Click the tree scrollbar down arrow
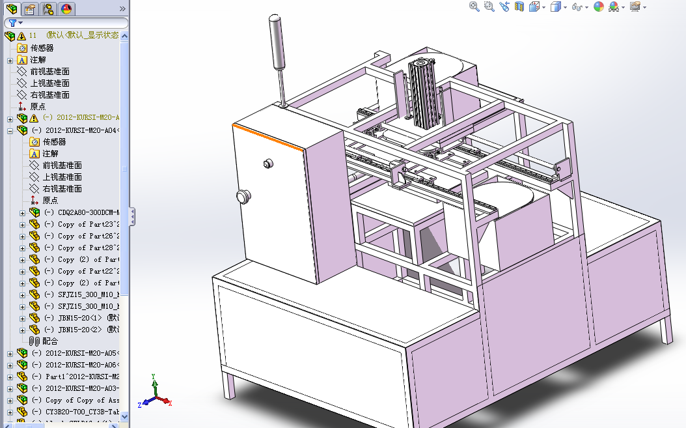This screenshot has height=428, width=686. pyautogui.click(x=125, y=417)
